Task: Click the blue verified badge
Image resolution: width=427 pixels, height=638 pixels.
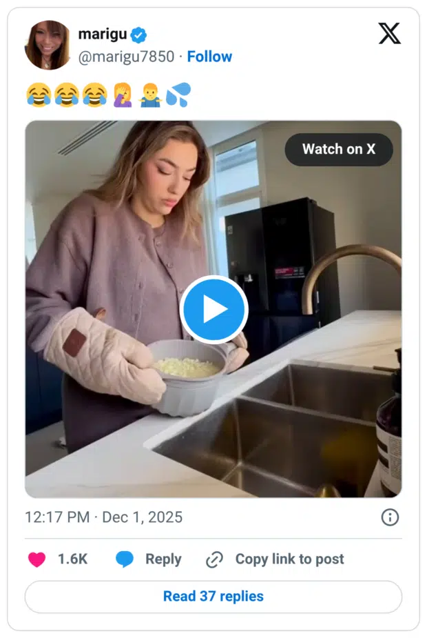Action: (x=139, y=34)
